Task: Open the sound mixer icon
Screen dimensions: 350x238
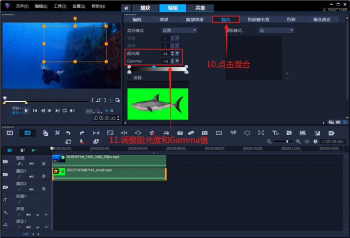Action: coord(166,133)
